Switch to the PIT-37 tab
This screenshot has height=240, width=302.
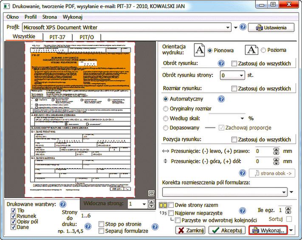[x=57, y=37]
